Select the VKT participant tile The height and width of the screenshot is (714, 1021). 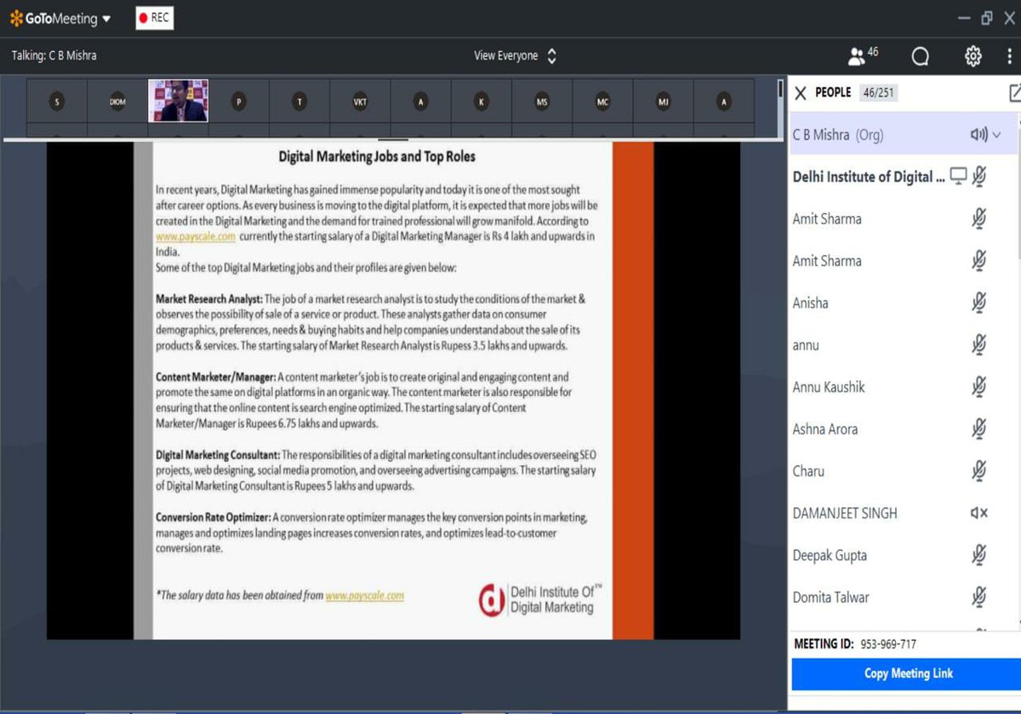click(x=360, y=101)
